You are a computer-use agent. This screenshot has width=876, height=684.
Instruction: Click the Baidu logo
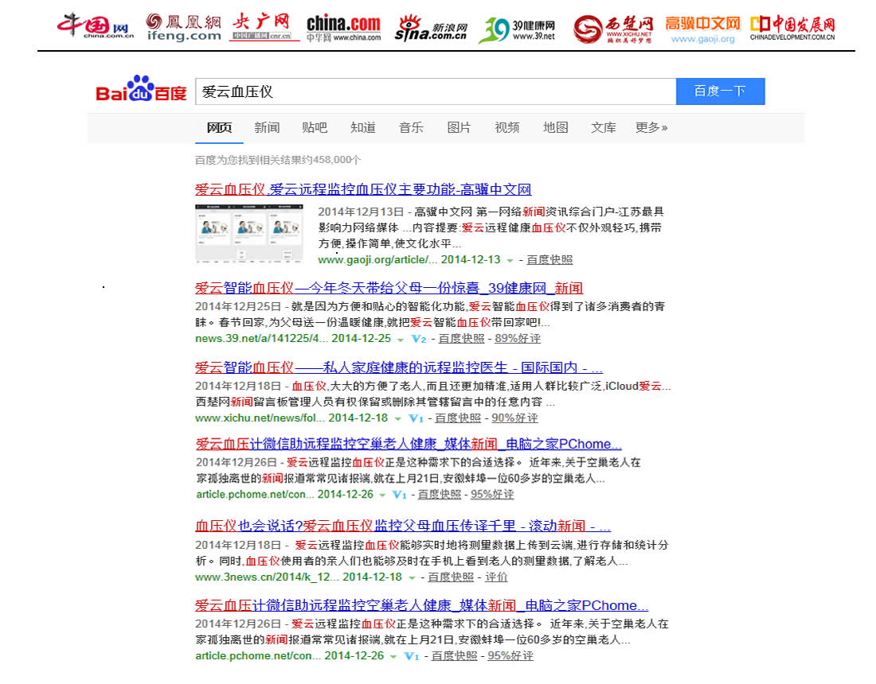click(x=141, y=89)
